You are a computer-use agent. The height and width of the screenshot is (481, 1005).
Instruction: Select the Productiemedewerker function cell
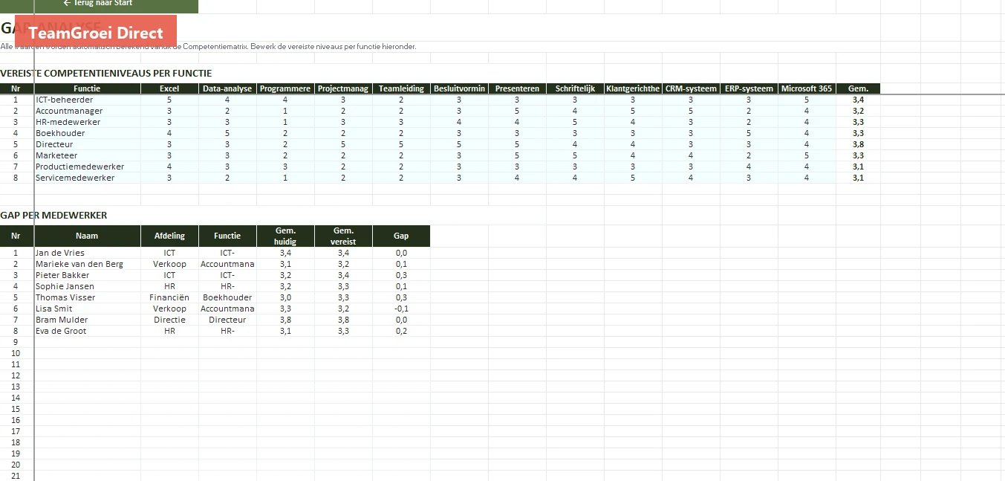point(88,167)
